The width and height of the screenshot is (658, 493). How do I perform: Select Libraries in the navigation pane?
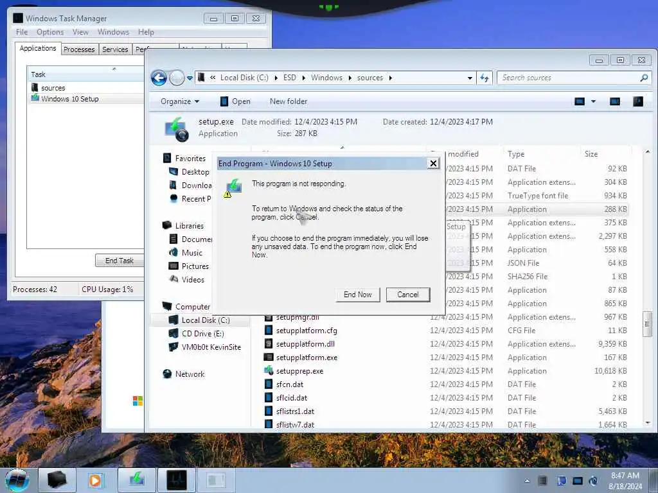tap(190, 226)
